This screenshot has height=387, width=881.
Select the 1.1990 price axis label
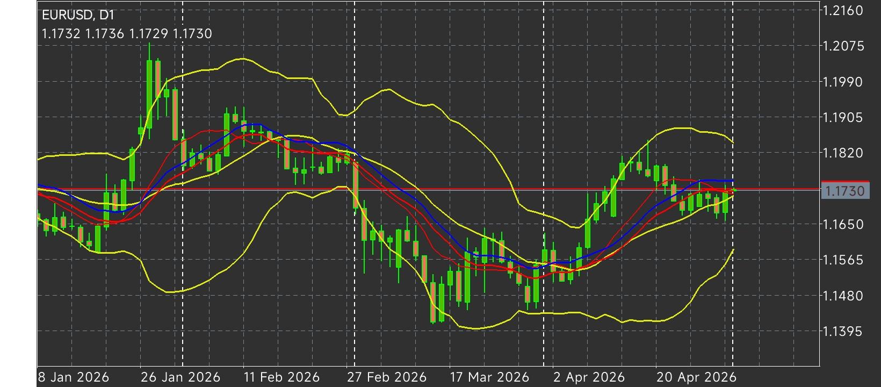(x=844, y=82)
